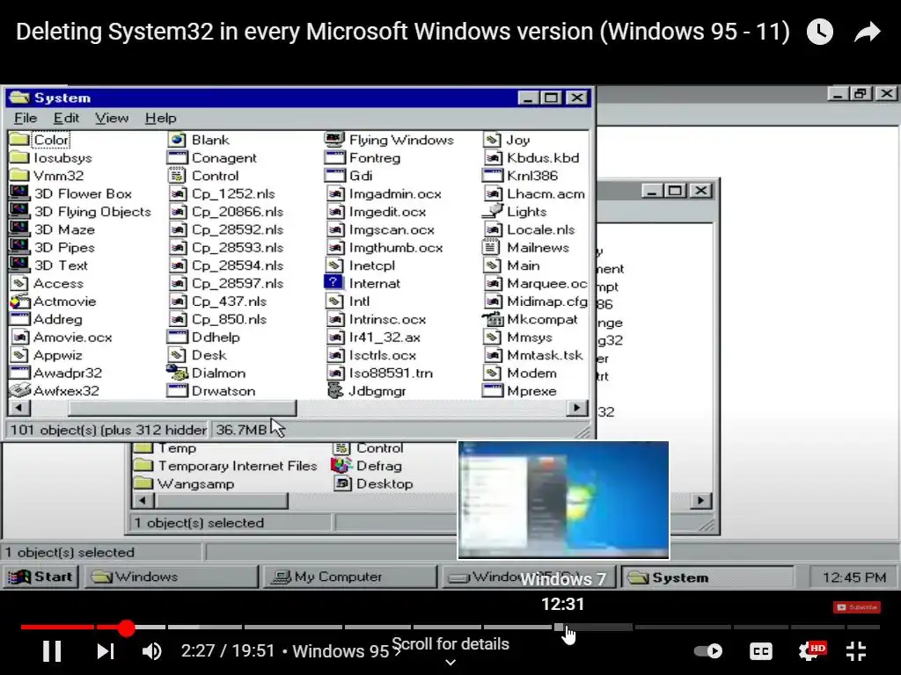Skip to the next video
The width and height of the screenshot is (901, 675).
pos(106,651)
